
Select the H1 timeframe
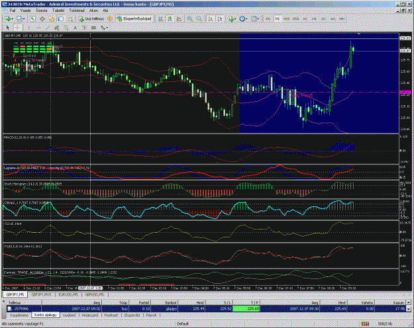[x=305, y=19]
